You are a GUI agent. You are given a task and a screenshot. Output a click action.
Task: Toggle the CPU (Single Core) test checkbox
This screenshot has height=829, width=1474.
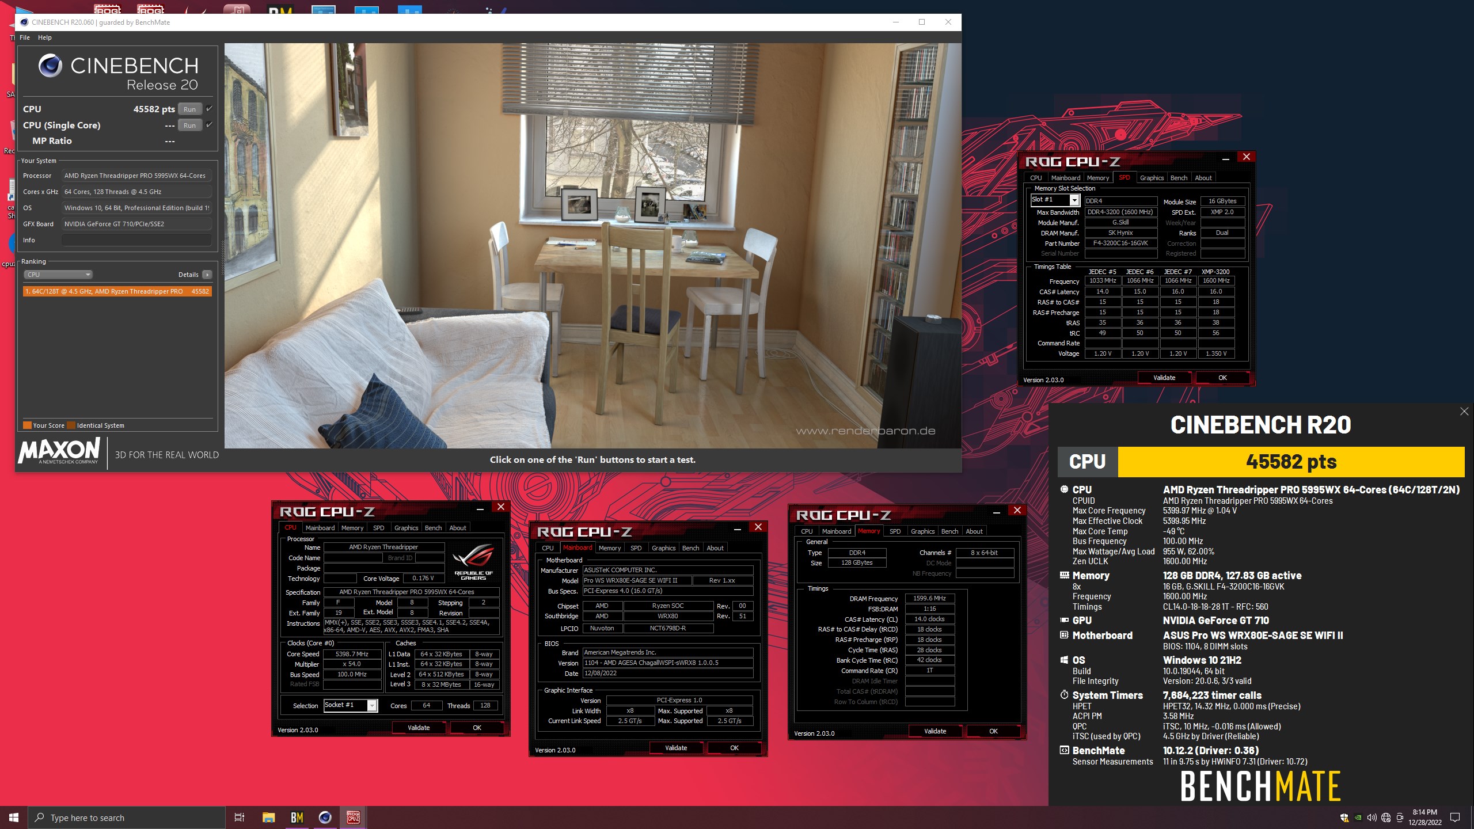(209, 125)
